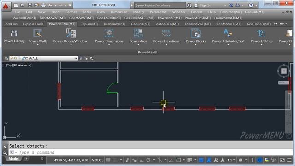Open the AutoCAD application menu logo
This screenshot has height=166, width=295.
tap(6, 6)
